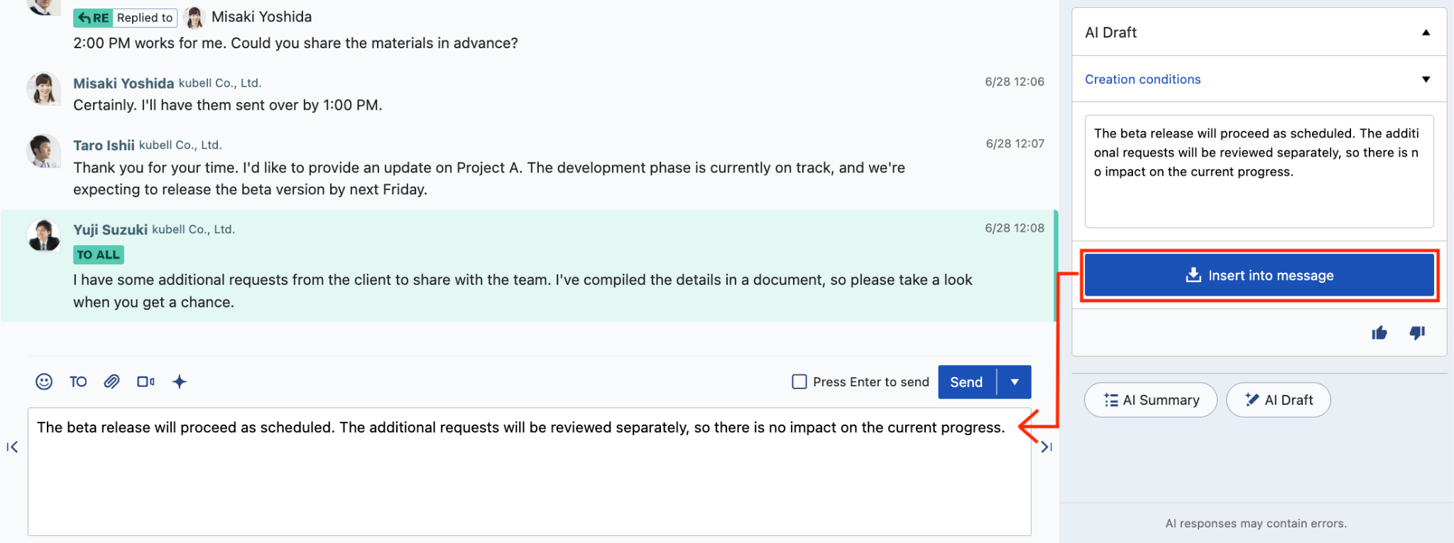1454x543 pixels.
Task: Collapse the AI Draft panel
Action: [1426, 33]
